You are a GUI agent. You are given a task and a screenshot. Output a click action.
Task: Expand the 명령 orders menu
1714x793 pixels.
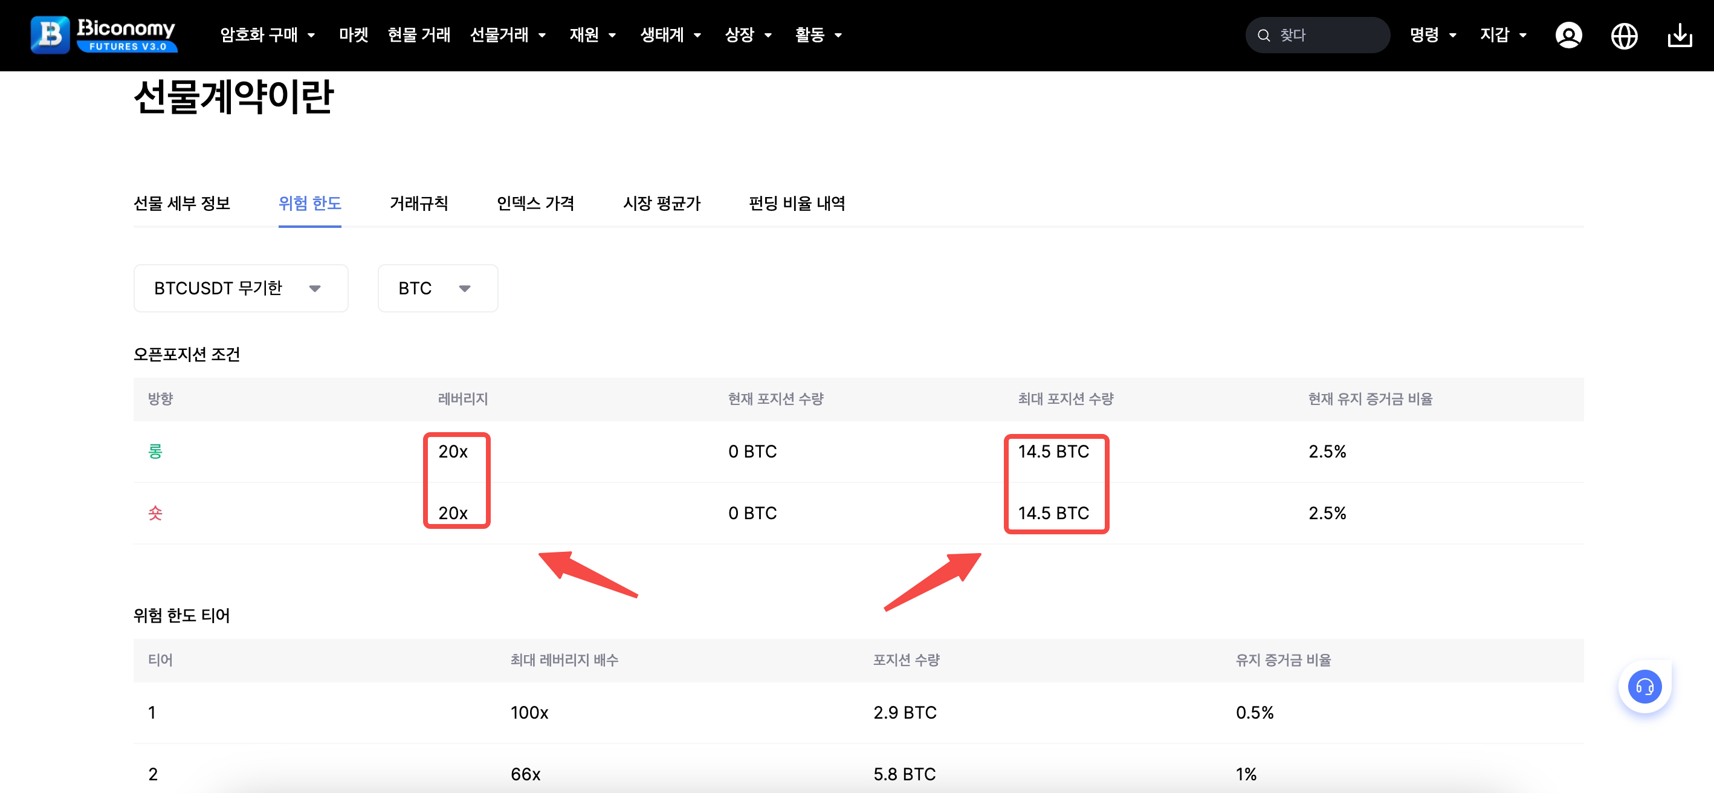(1433, 34)
